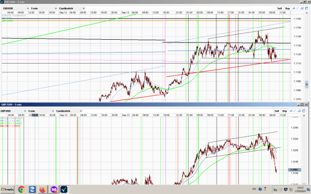
Task: Open purple mask browser icon in taskbar
Action: pos(54,190)
